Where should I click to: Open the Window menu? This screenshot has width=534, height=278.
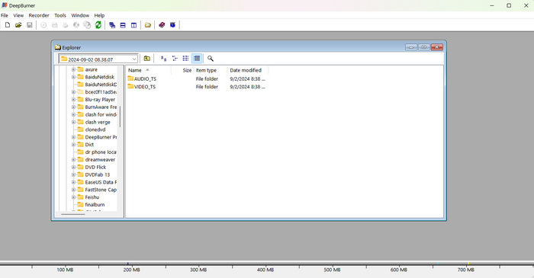(80, 15)
